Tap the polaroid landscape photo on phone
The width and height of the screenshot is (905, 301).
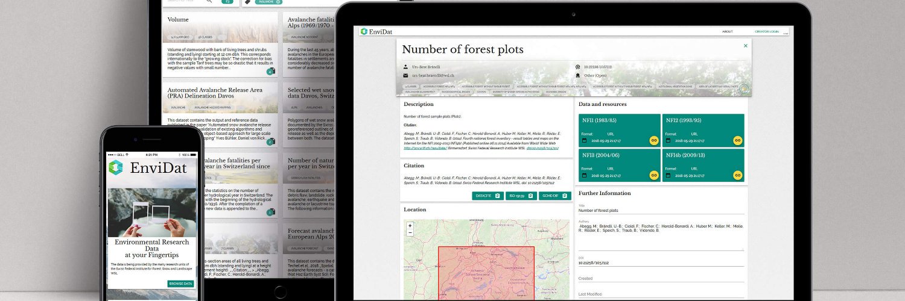151,213
